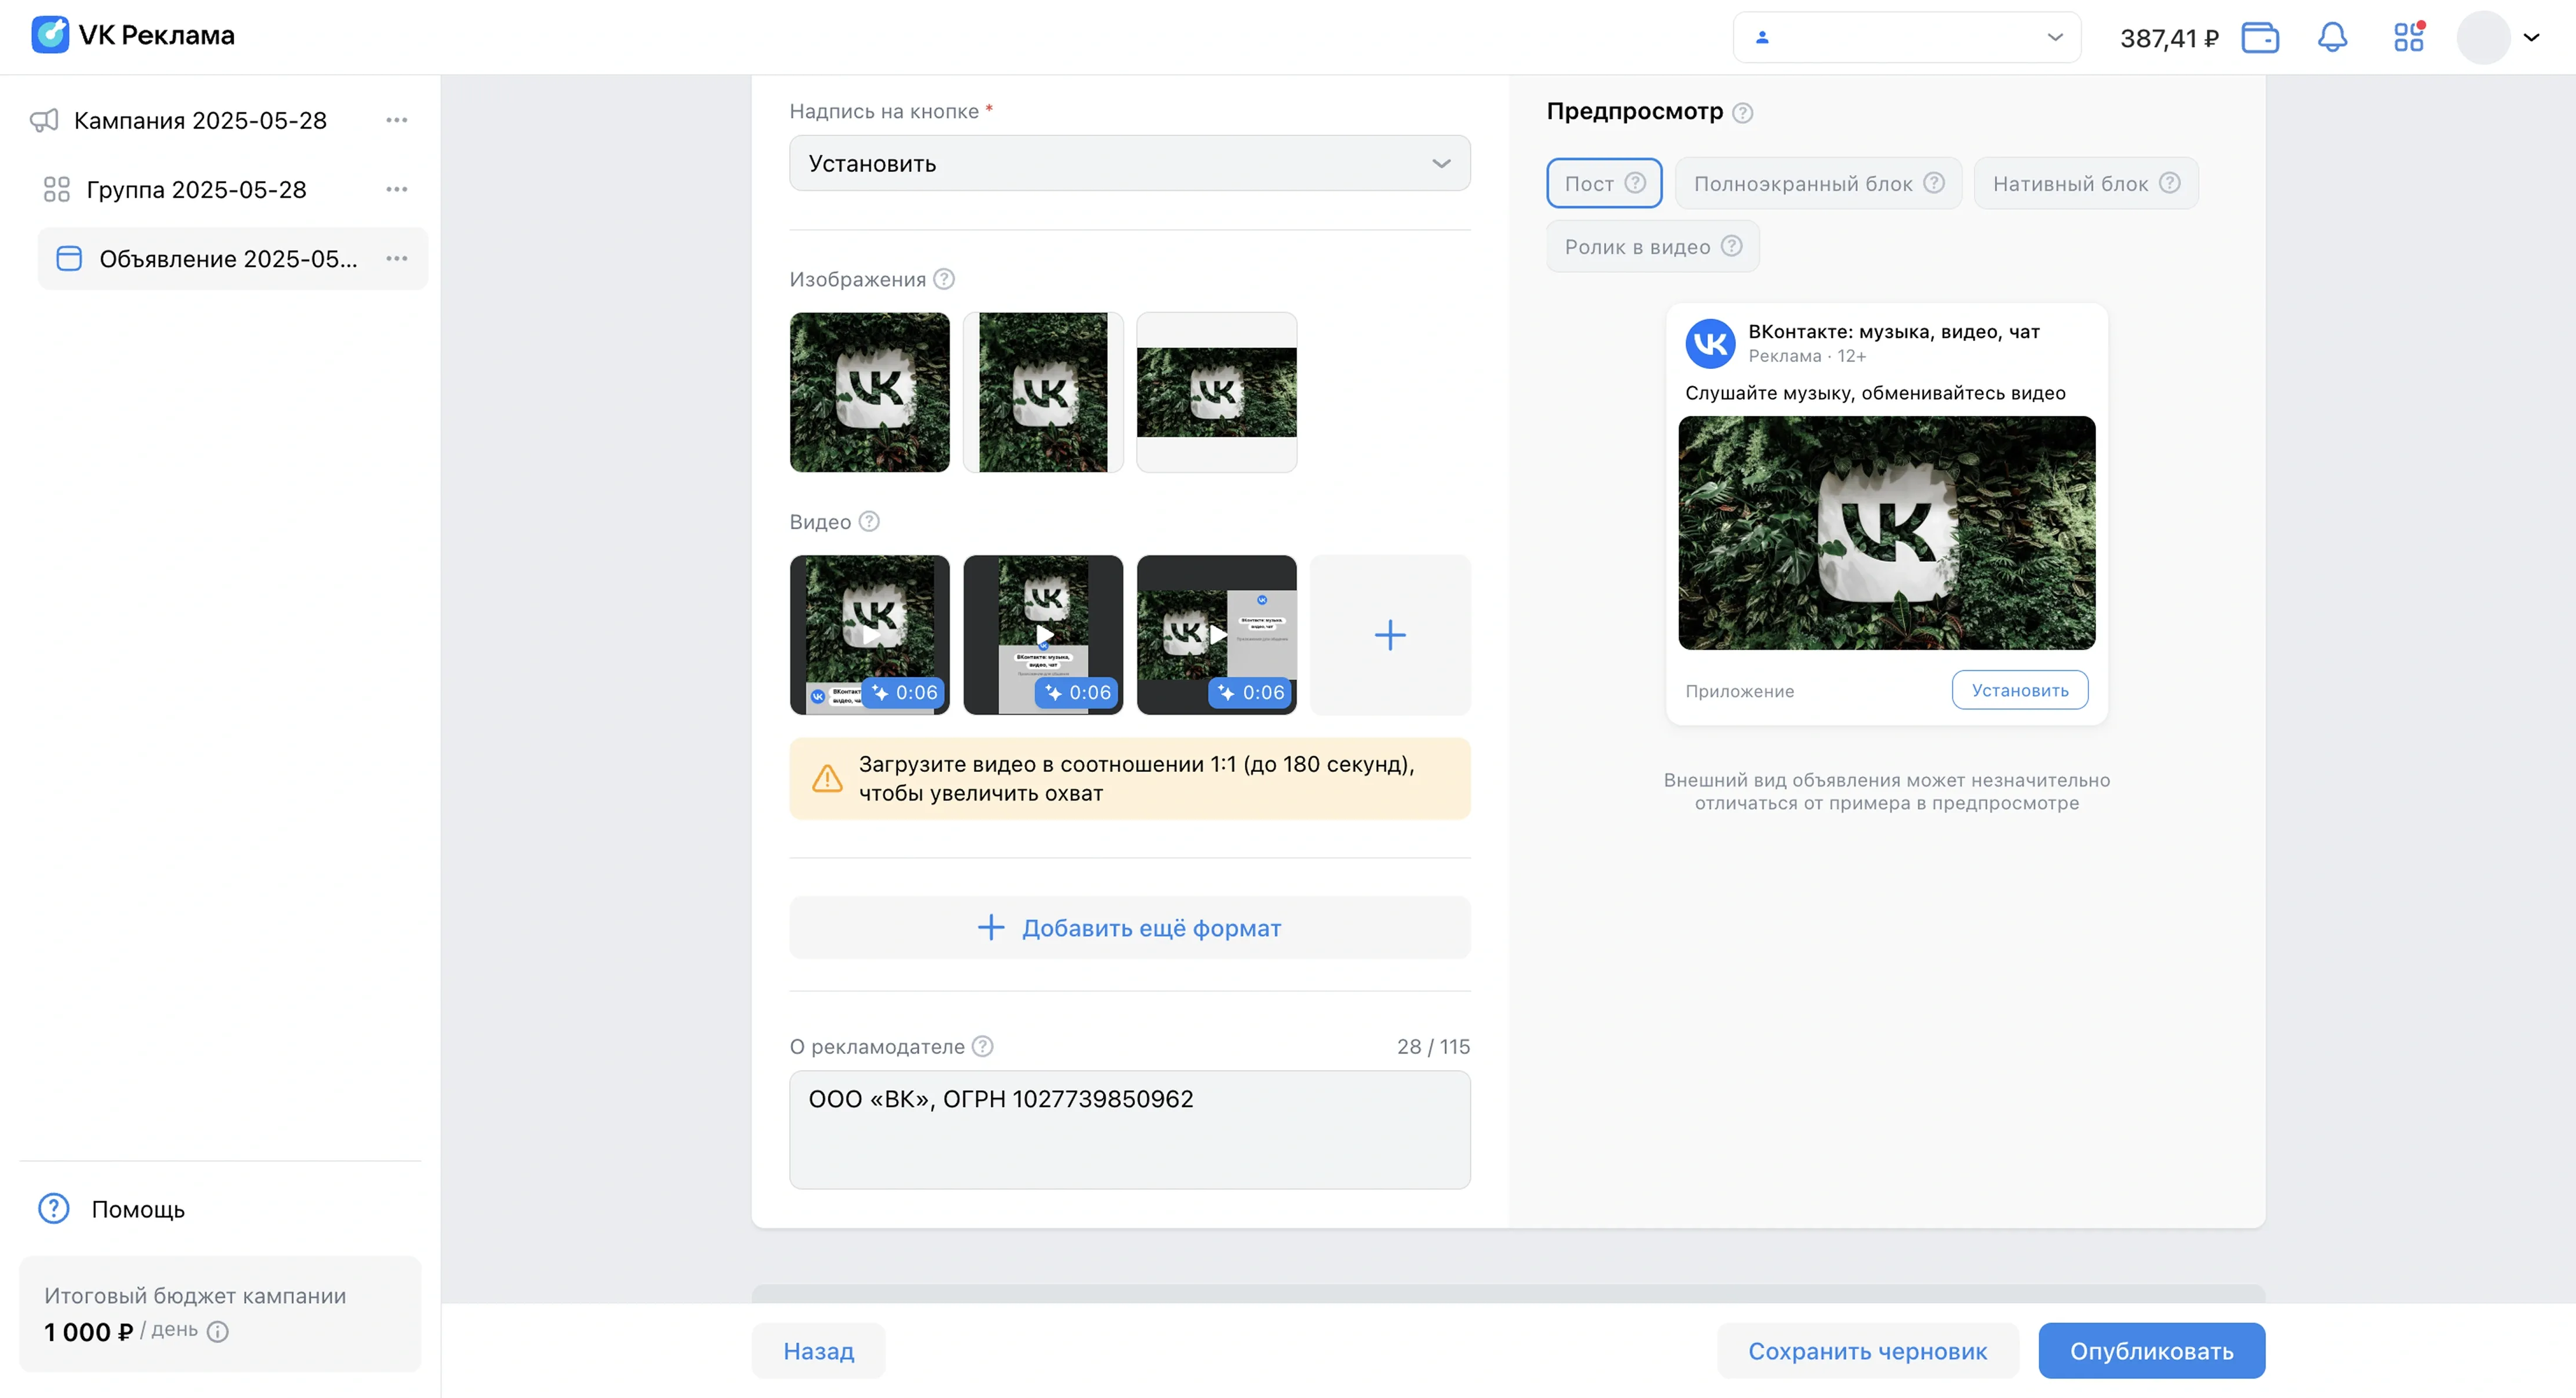
Task: Click the video ratio warning icon
Action: tap(827, 778)
